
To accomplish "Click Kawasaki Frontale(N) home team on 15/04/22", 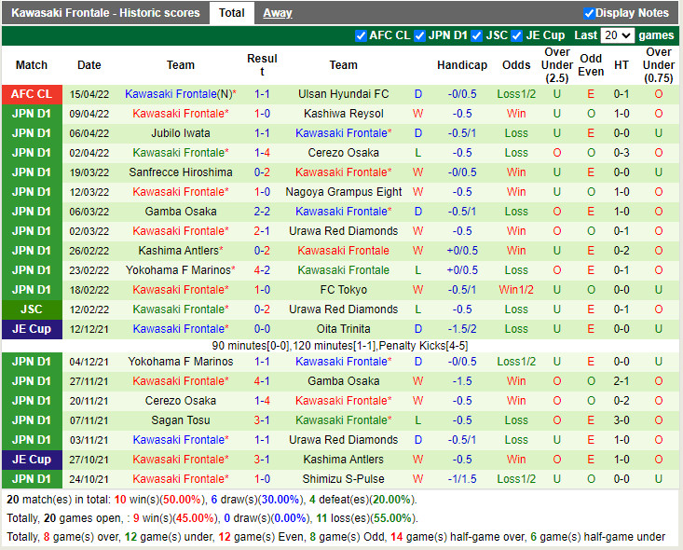I will point(181,94).
